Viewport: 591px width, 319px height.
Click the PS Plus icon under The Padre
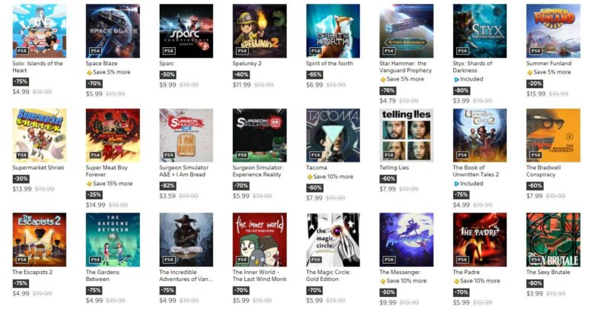(456, 281)
